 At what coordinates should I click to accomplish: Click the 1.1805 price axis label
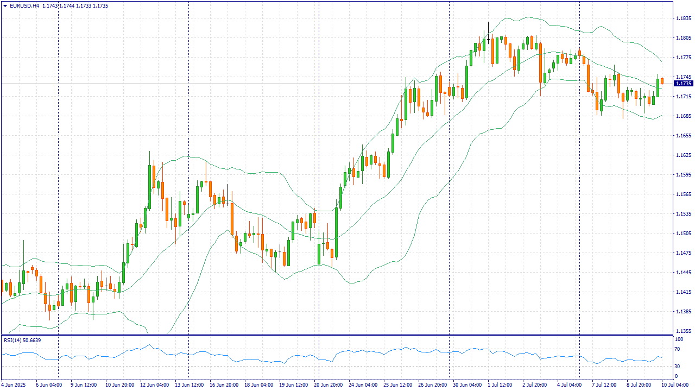[683, 38]
